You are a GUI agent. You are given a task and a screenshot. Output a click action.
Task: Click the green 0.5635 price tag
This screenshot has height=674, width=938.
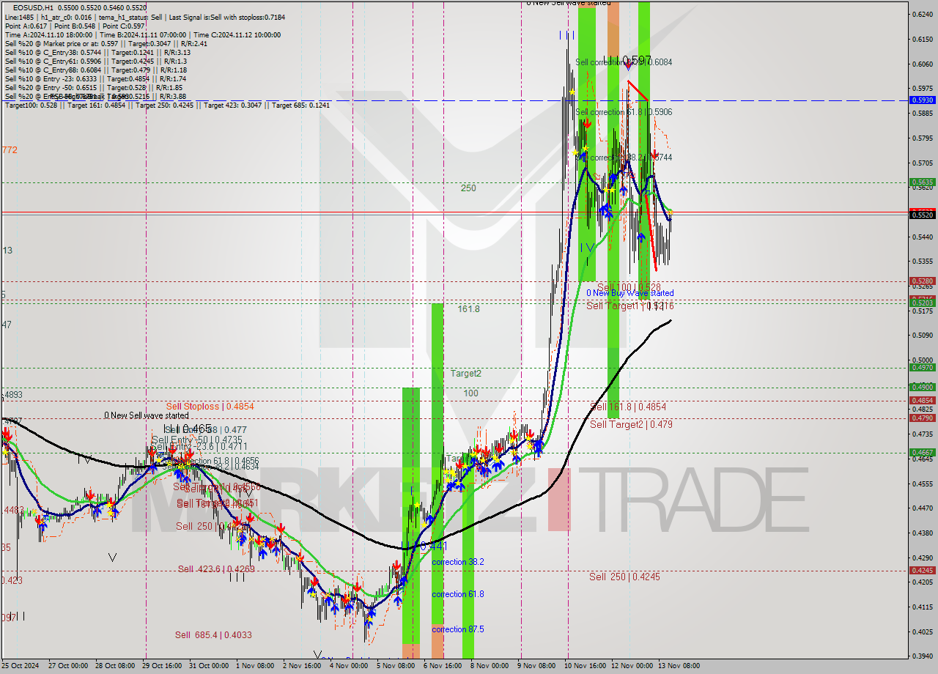[x=922, y=182]
